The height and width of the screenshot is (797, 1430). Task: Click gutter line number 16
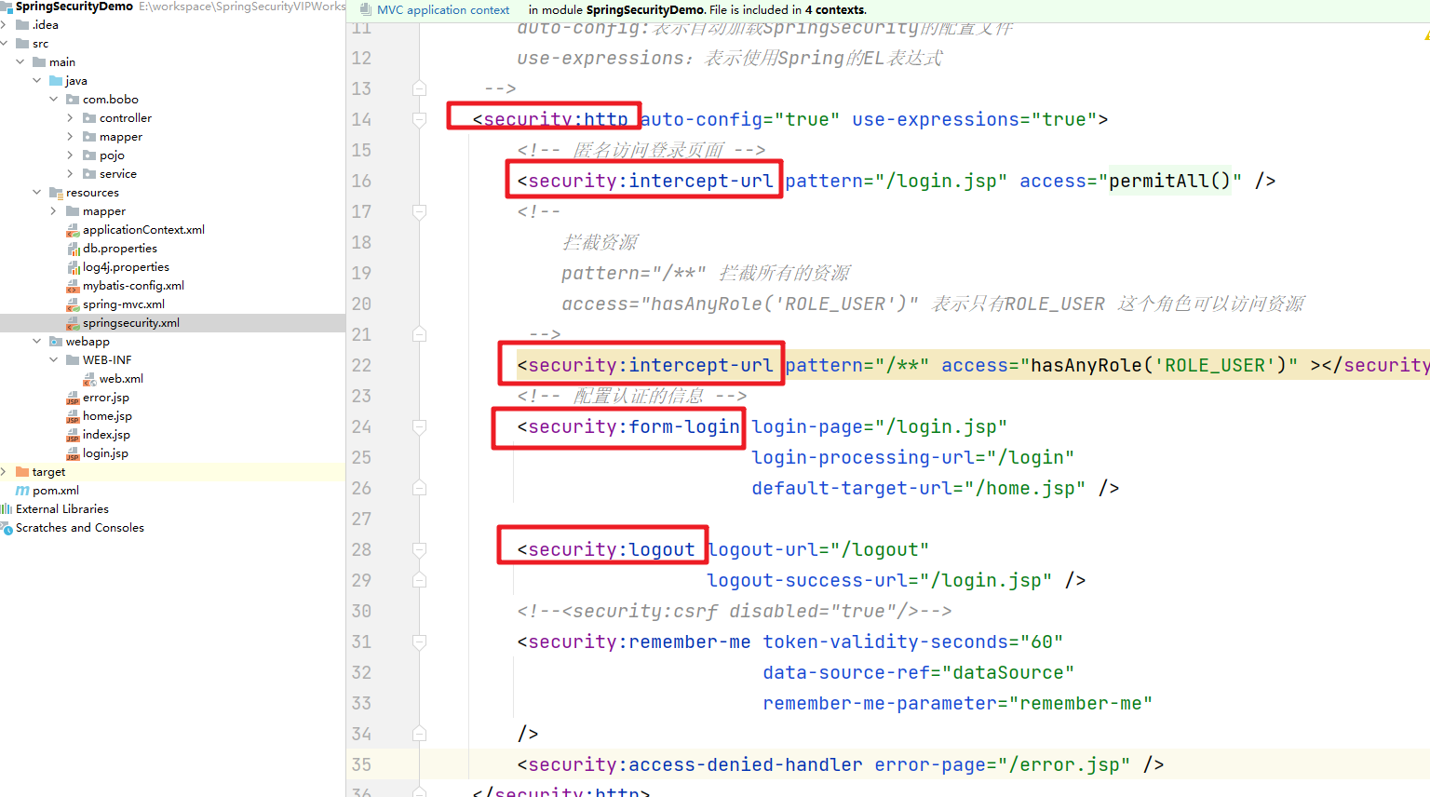tap(361, 181)
